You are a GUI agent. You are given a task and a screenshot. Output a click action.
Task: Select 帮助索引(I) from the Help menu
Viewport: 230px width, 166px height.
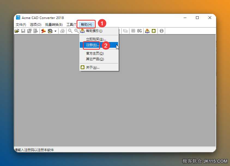point(99,31)
